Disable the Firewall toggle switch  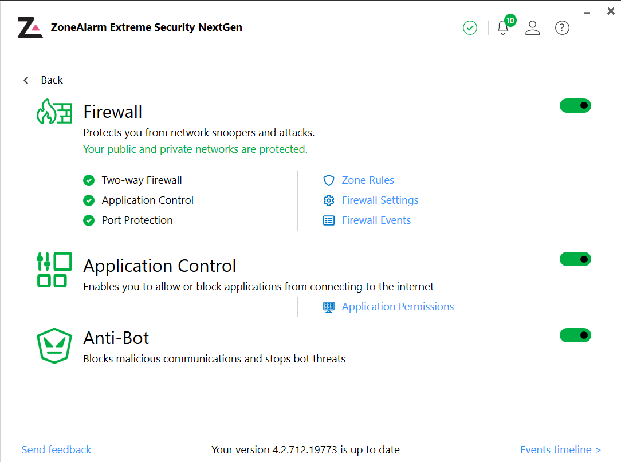click(x=575, y=106)
